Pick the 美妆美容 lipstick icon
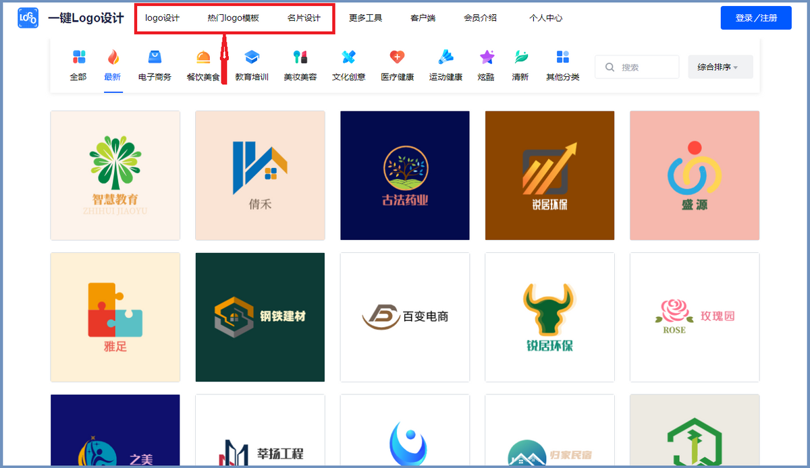 point(300,57)
